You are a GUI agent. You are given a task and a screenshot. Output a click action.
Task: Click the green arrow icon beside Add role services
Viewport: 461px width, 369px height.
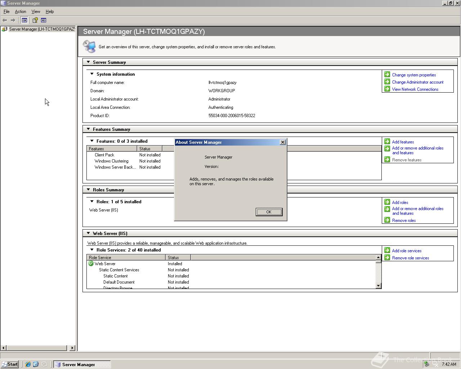point(387,250)
